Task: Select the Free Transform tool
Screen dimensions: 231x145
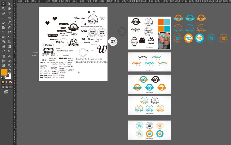Action: 9,37
